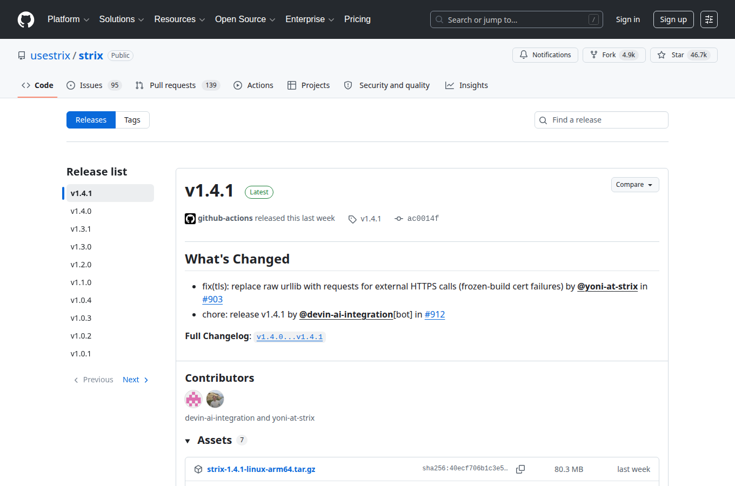Switch to the Pull requests tab
Image resolution: width=735 pixels, height=486 pixels.
click(x=177, y=85)
